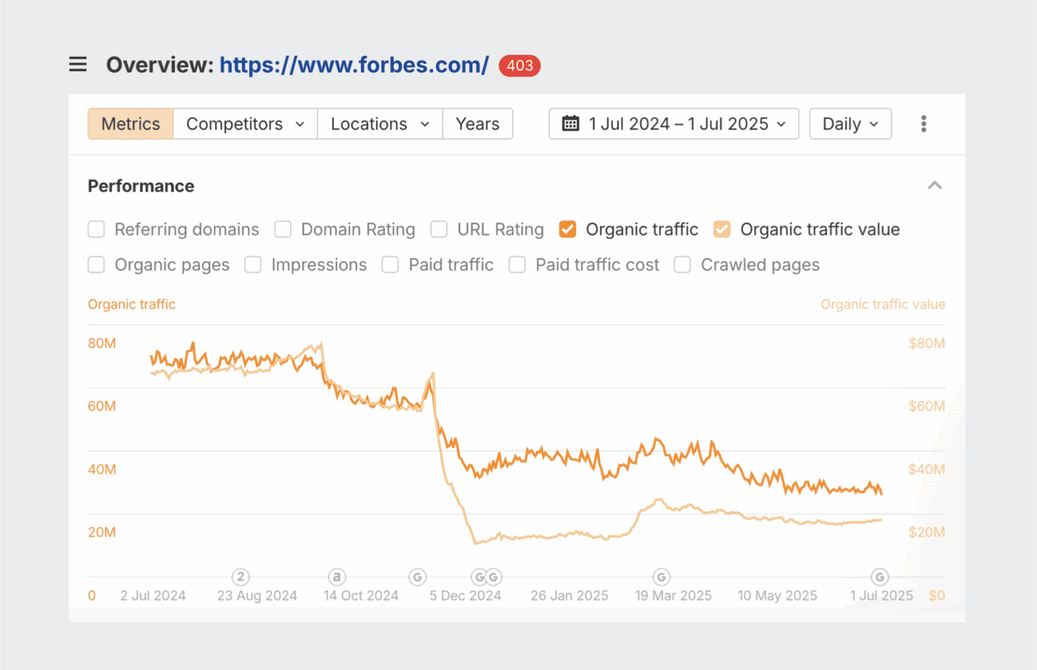Click the G marker left of 5 Dec 2024
The height and width of the screenshot is (670, 1037).
coord(418,577)
